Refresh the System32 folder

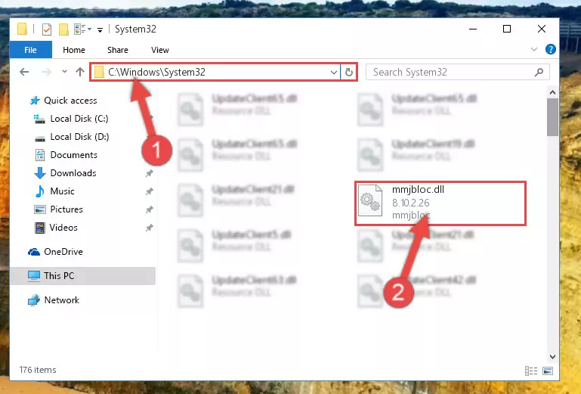pos(348,72)
